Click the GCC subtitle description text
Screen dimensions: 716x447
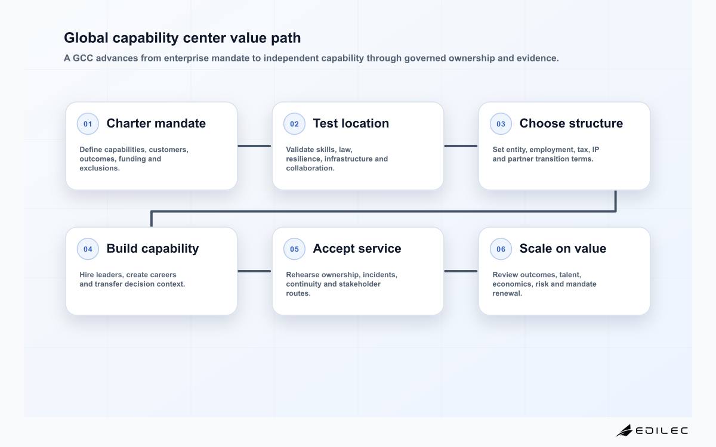point(311,58)
